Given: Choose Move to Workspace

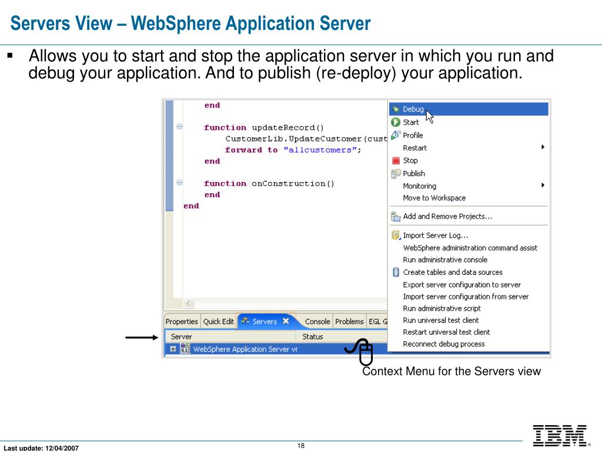Looking at the screenshot, I should pyautogui.click(x=434, y=198).
